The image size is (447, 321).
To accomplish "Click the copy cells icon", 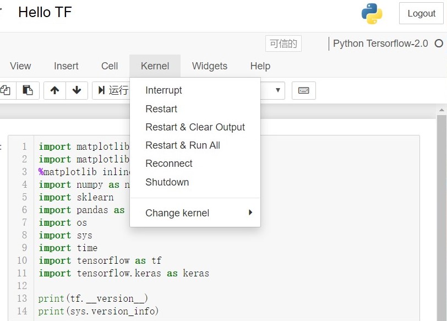I will [x=6, y=90].
